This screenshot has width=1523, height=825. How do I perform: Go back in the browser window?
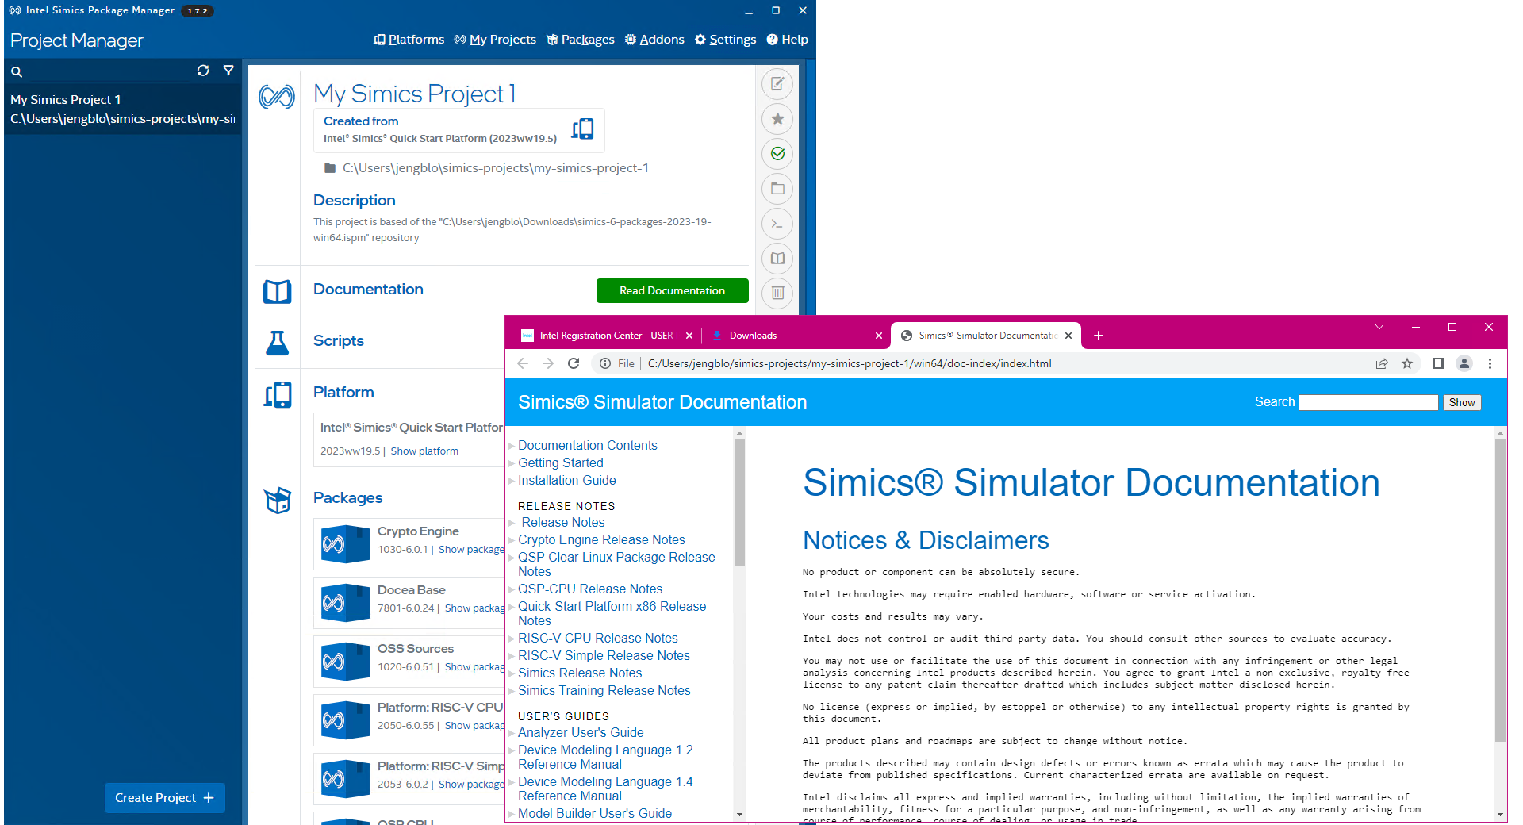[x=523, y=363]
